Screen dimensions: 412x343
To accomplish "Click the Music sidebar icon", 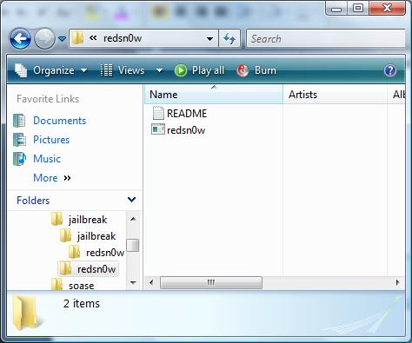I will [19, 159].
